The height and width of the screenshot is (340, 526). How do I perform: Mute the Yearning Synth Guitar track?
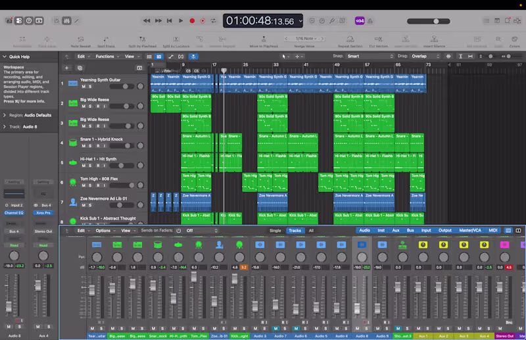point(84,87)
